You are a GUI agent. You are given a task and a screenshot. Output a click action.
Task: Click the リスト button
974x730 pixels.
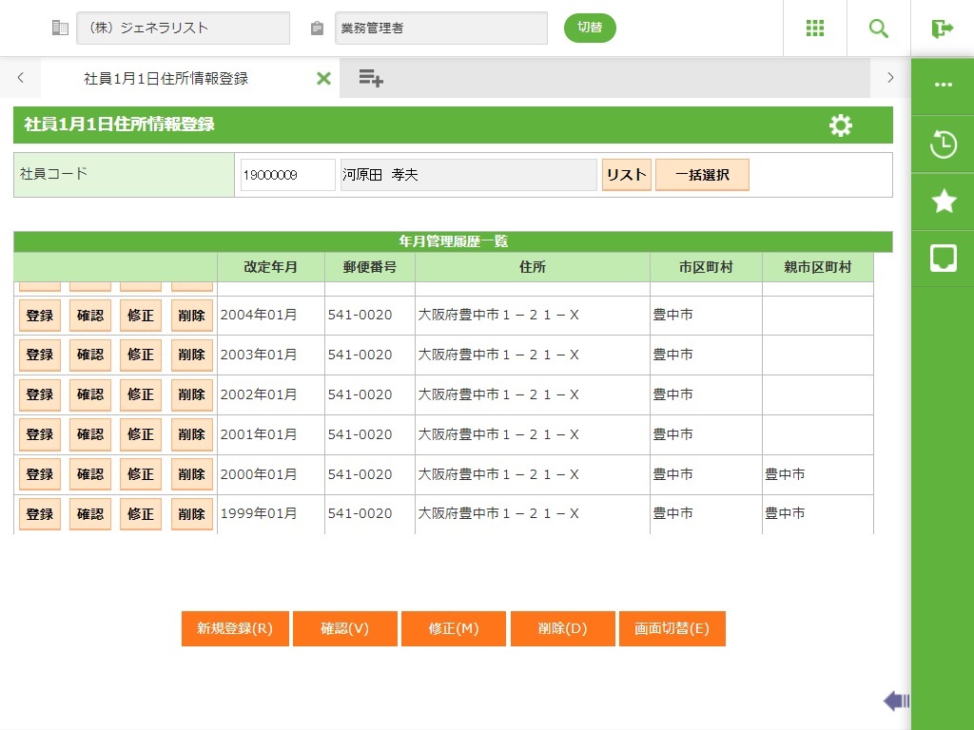click(626, 175)
